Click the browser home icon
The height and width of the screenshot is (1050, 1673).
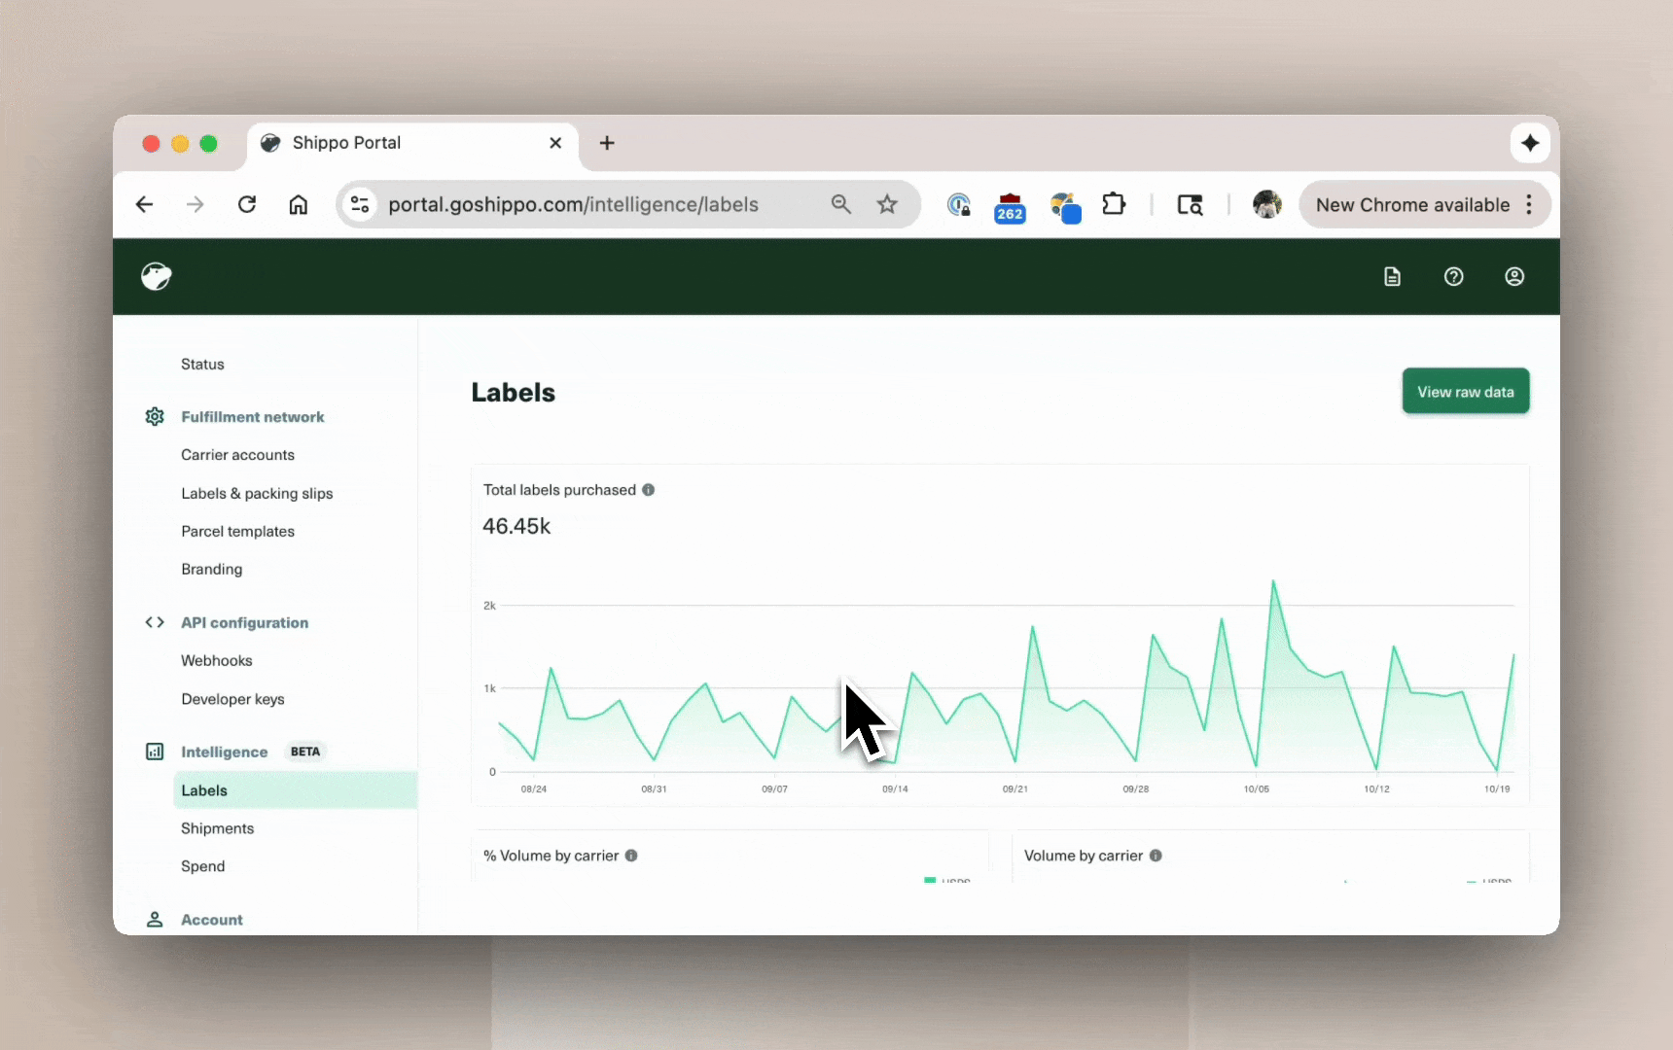[x=299, y=204]
